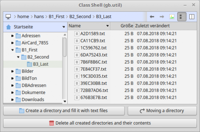Viewport: 200px width, 132px height.
Task: Click Create a directory and fill button
Action: [64, 111]
